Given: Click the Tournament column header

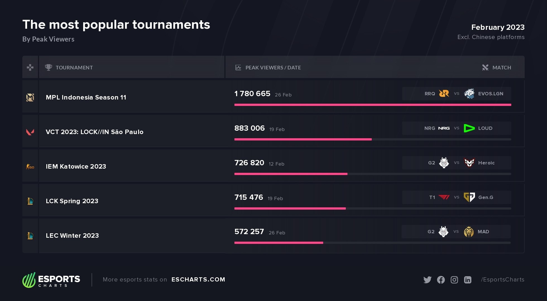Looking at the screenshot, I should [x=74, y=67].
